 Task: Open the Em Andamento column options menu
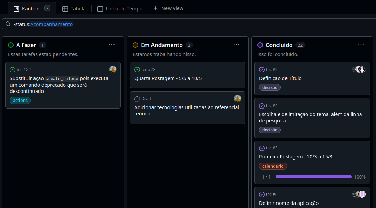(x=236, y=44)
